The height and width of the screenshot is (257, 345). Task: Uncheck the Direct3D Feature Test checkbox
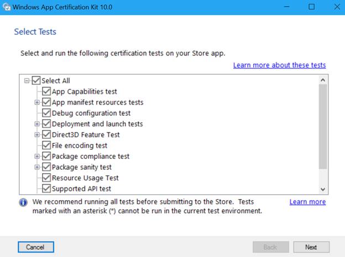pyautogui.click(x=46, y=135)
